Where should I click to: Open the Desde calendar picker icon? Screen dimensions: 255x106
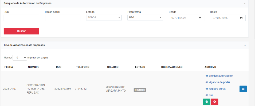tap(200, 18)
